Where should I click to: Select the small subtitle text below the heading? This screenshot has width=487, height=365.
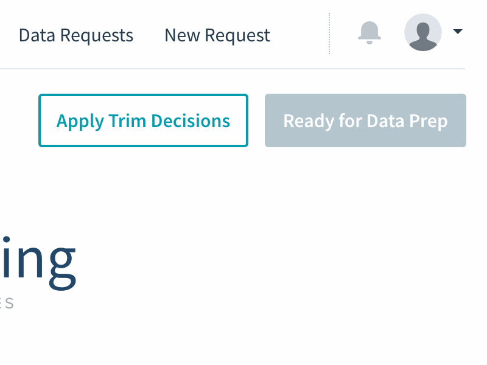click(x=6, y=302)
